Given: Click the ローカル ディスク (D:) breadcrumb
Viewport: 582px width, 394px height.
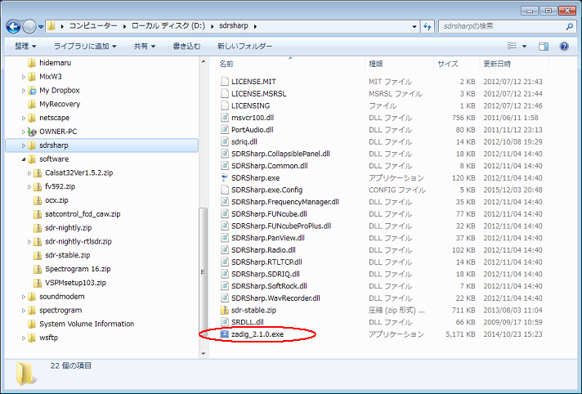Looking at the screenshot, I should coord(168,26).
